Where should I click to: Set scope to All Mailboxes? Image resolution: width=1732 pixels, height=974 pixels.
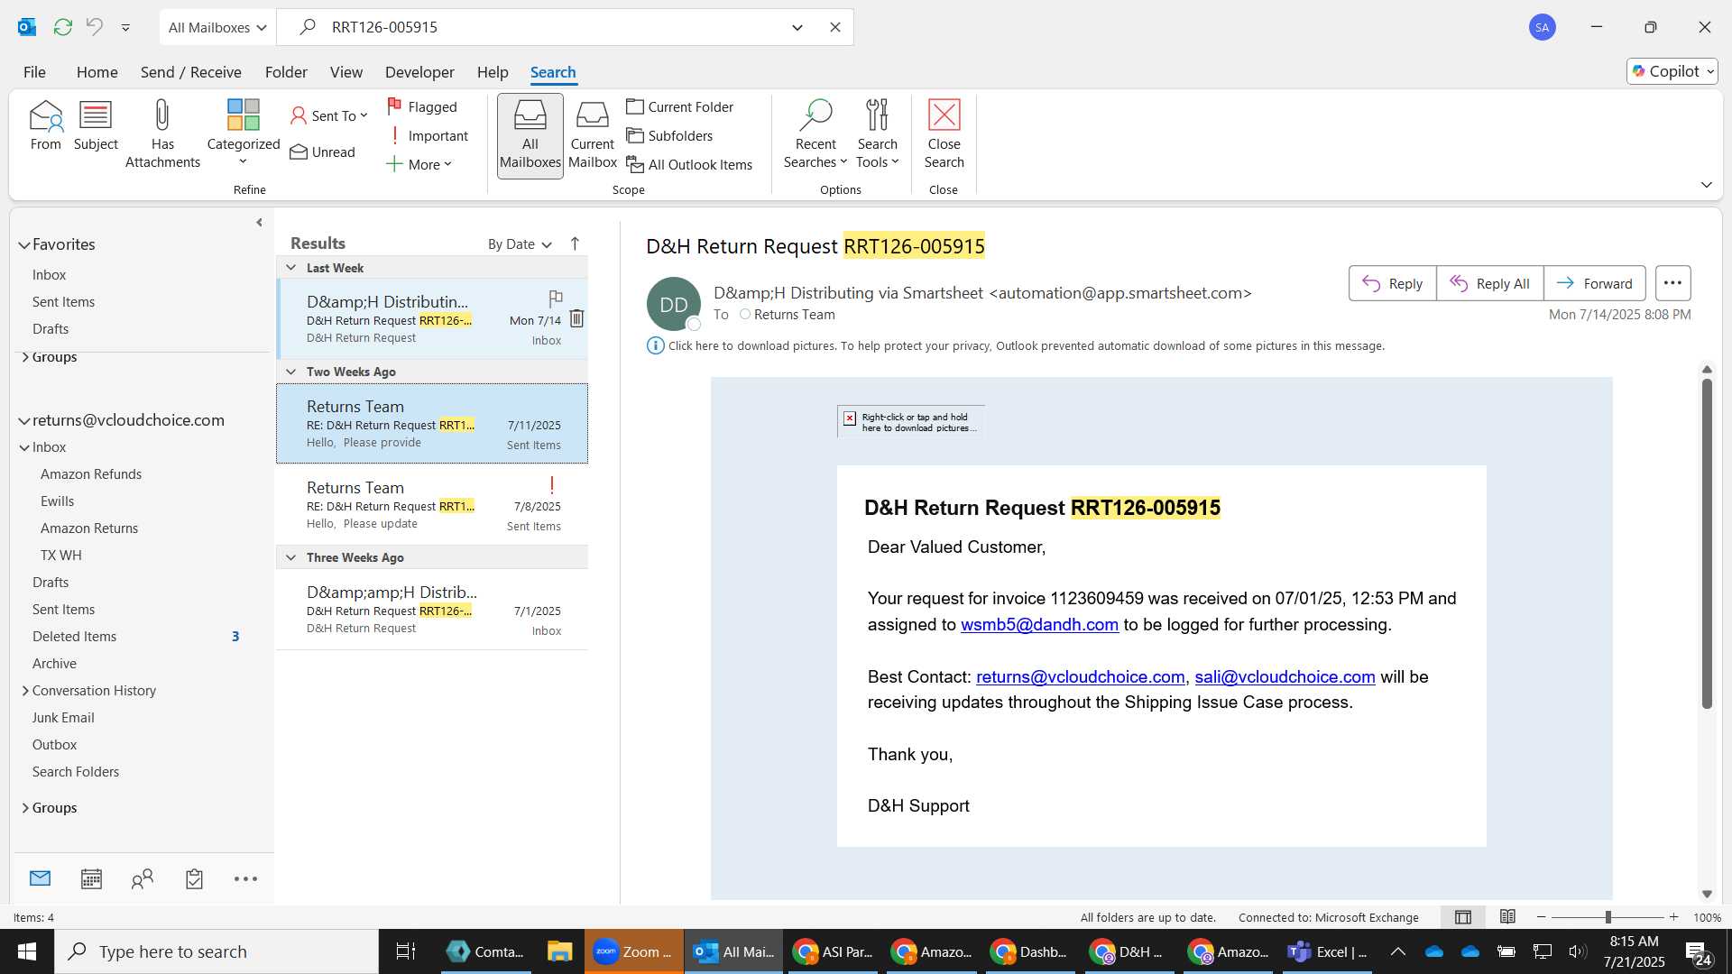click(x=530, y=135)
